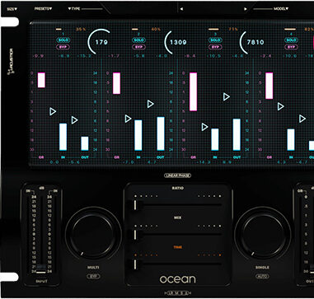The height and width of the screenshot is (299, 314).
Task: Click the RATIO slider handle
Action: 135,205
